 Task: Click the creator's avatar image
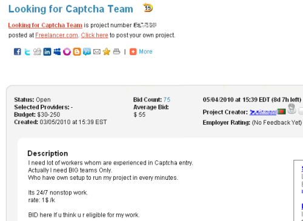click(291, 109)
